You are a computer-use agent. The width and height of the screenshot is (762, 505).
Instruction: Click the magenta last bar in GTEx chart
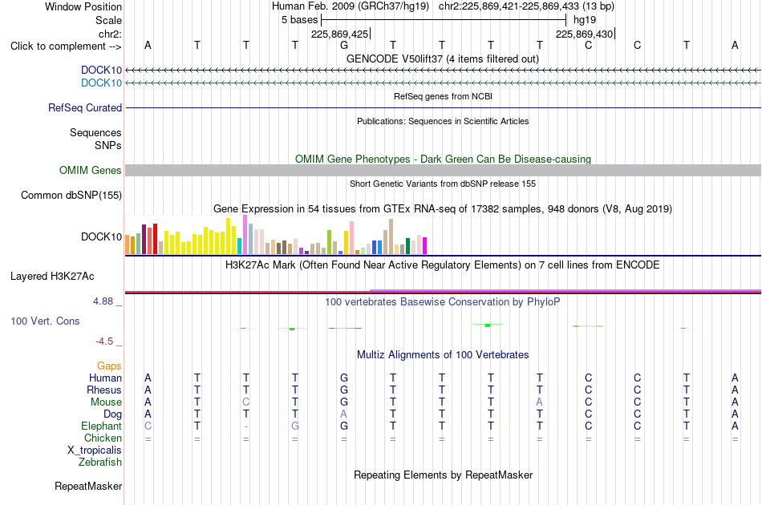(x=425, y=246)
